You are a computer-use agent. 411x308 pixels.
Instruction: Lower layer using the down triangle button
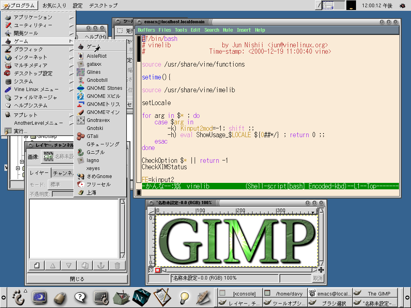[69, 265]
